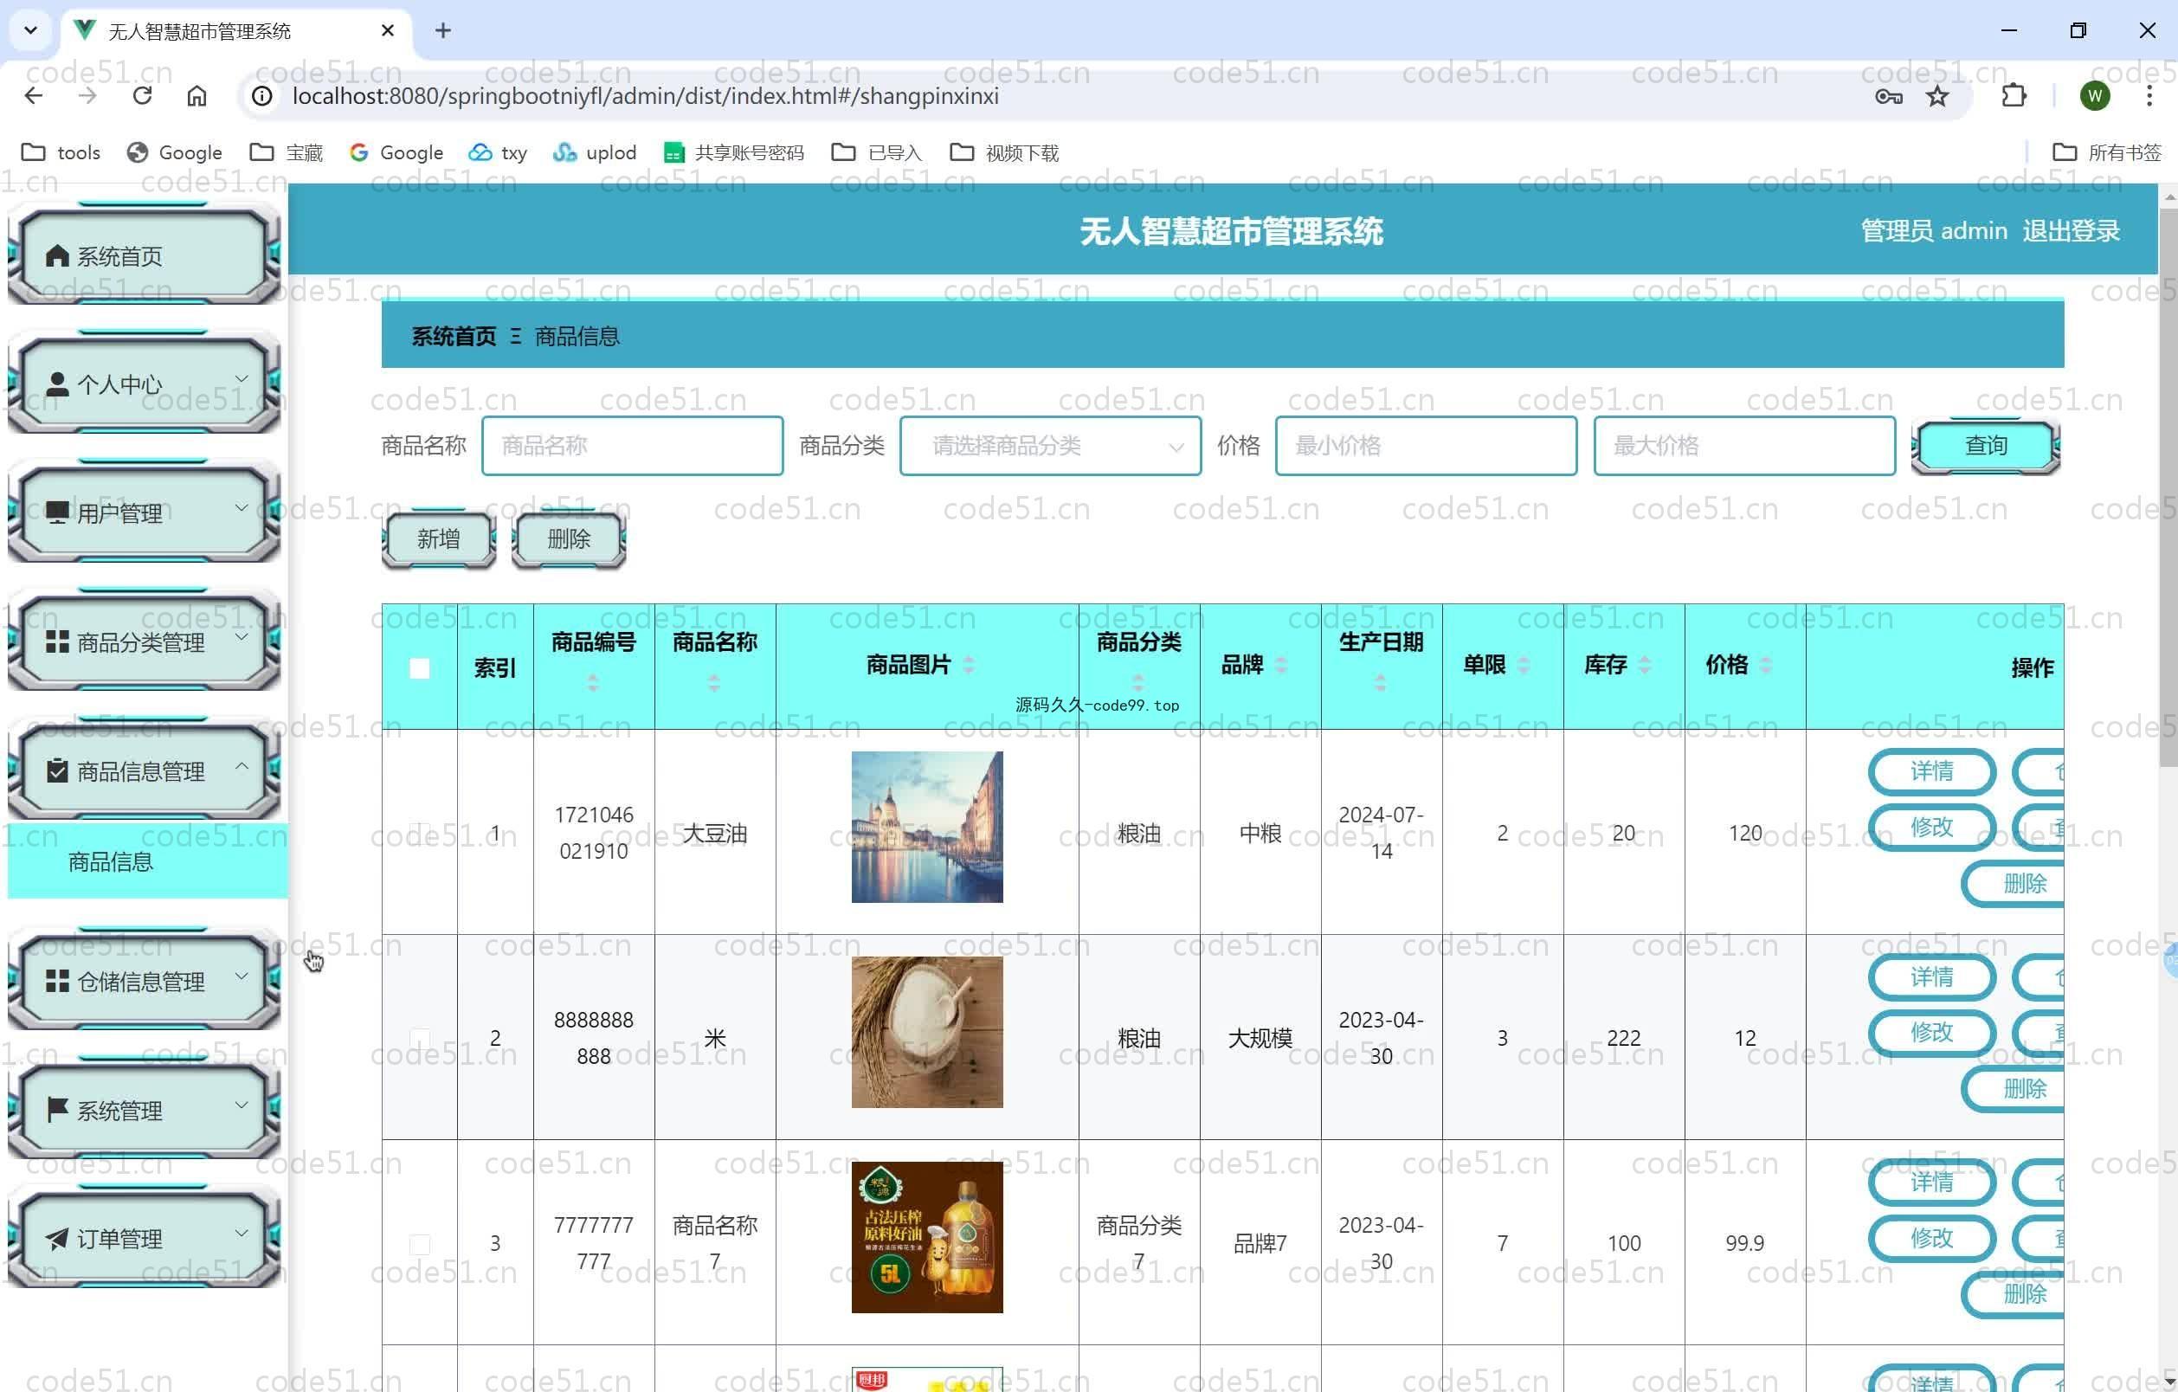Click the page vertical scrollbar
This screenshot has height=1392, width=2178.
coord(2168,488)
